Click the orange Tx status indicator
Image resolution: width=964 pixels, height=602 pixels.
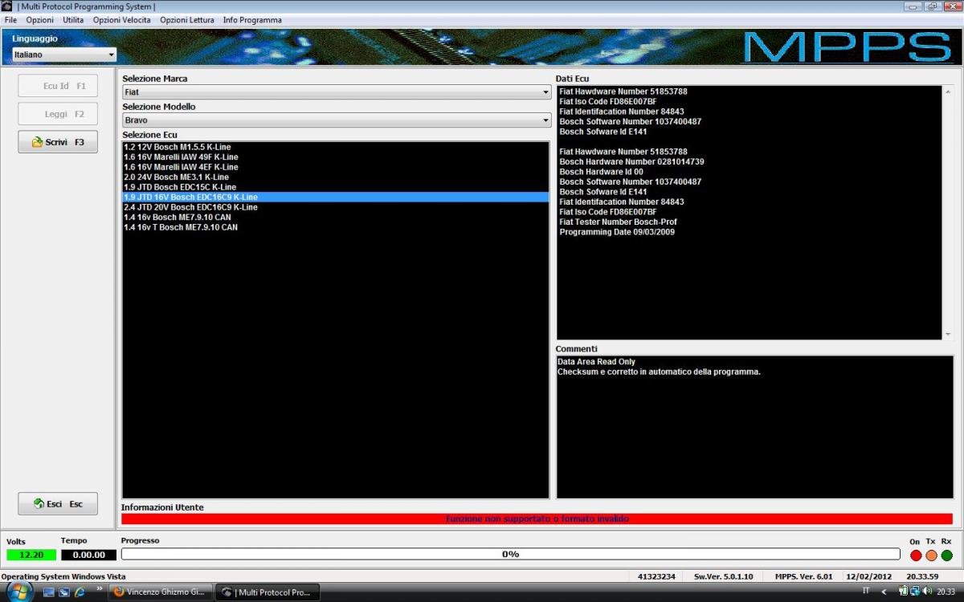point(931,555)
